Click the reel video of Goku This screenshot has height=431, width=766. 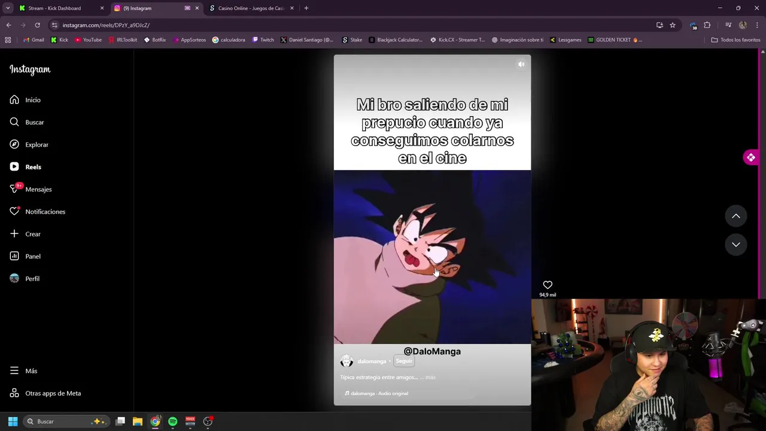[432, 257]
